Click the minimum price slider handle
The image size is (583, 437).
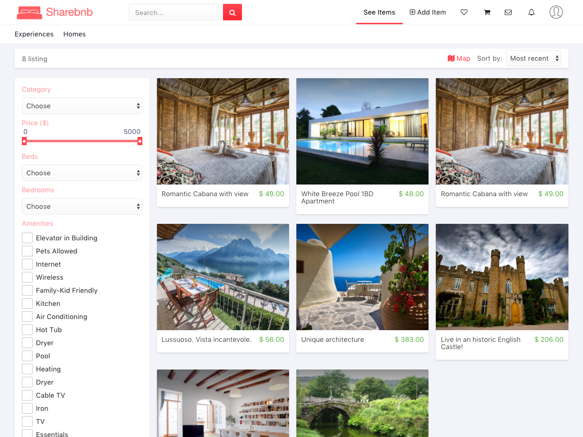(x=24, y=141)
